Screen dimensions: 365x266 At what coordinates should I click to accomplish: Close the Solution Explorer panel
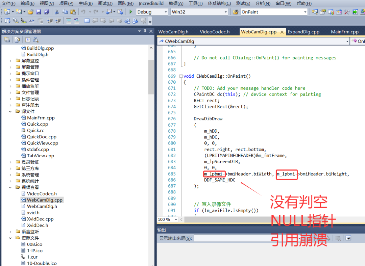151,31
